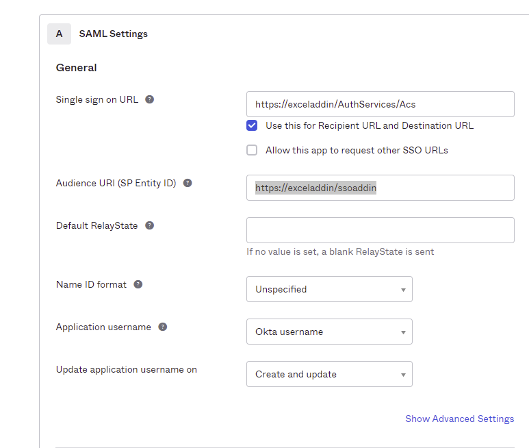Expand the Okta username dropdown
Image resolution: width=529 pixels, height=448 pixels.
(329, 332)
